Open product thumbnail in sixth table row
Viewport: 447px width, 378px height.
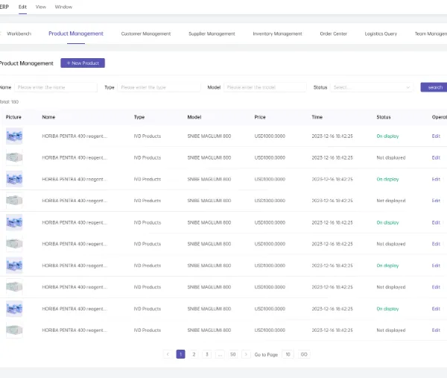[x=14, y=244]
